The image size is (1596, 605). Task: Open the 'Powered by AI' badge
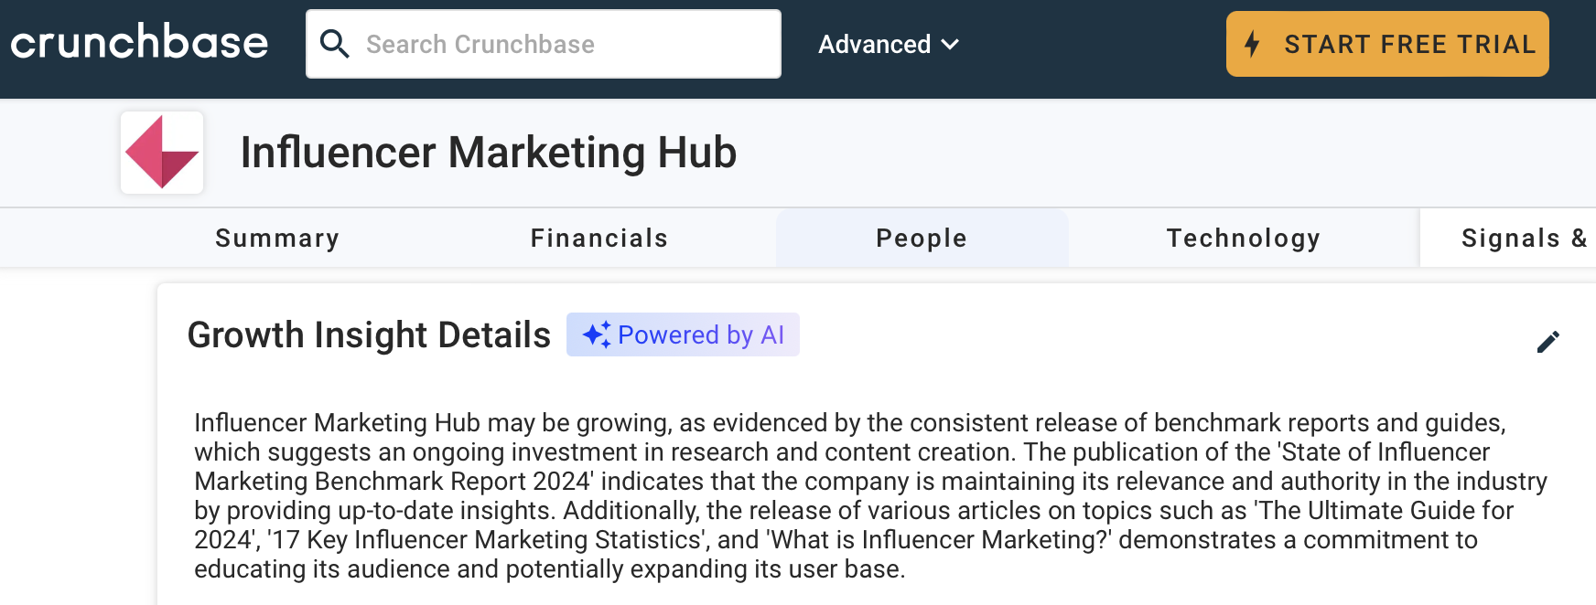click(x=682, y=334)
